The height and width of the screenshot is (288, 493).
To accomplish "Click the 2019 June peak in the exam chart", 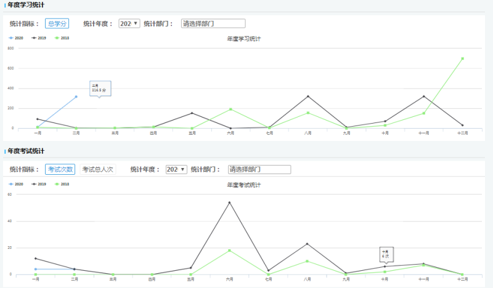I will coord(230,202).
